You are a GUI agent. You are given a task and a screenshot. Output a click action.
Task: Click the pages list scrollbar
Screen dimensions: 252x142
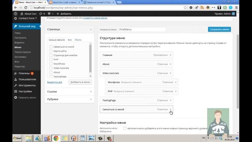pyautogui.click(x=90, y=59)
